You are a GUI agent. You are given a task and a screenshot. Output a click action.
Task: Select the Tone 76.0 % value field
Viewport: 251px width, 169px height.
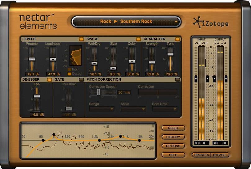[x=171, y=74]
